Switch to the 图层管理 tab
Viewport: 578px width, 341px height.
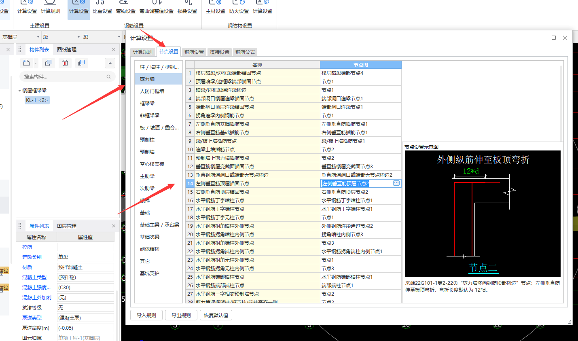67,226
